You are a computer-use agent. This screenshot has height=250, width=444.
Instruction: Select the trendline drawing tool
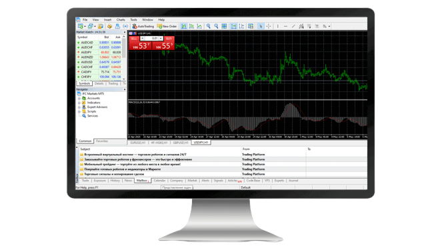point(293,26)
